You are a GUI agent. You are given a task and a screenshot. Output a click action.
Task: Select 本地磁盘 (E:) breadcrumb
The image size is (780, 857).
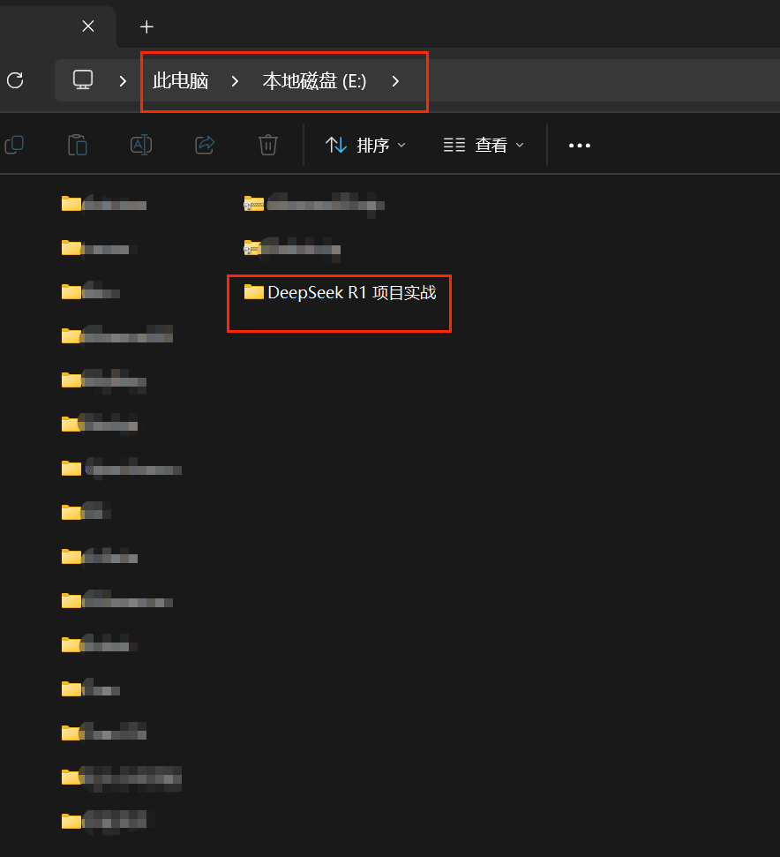(315, 81)
